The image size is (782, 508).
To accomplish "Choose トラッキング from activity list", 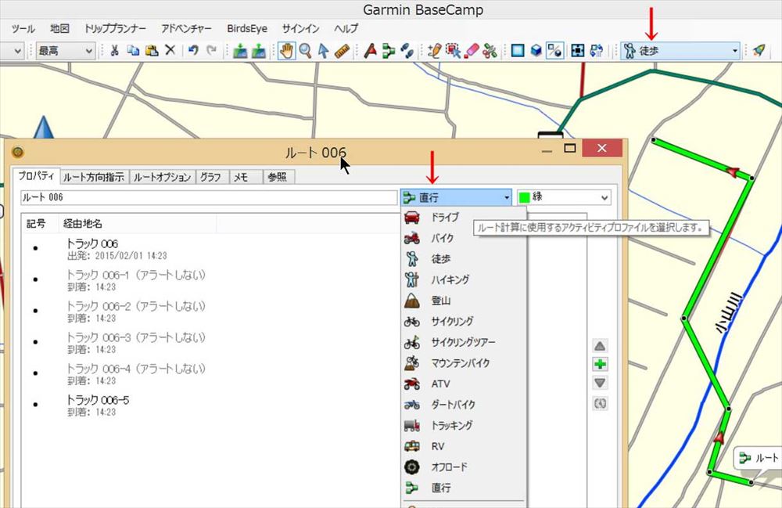I will pos(463,425).
